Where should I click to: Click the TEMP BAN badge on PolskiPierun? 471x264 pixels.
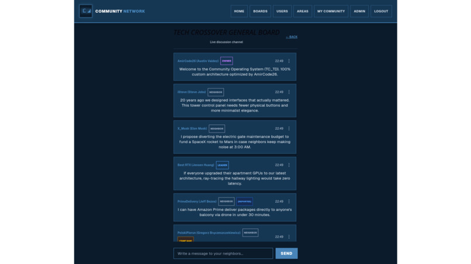[186, 240]
